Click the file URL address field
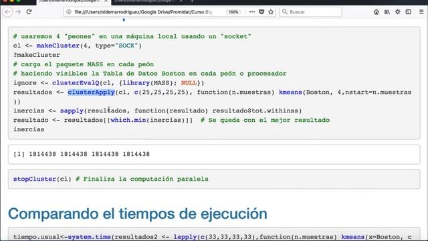The height and width of the screenshot is (241, 428). [x=143, y=12]
